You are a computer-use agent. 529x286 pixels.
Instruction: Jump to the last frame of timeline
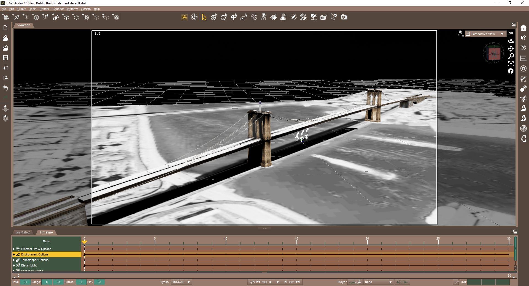pyautogui.click(x=298, y=282)
